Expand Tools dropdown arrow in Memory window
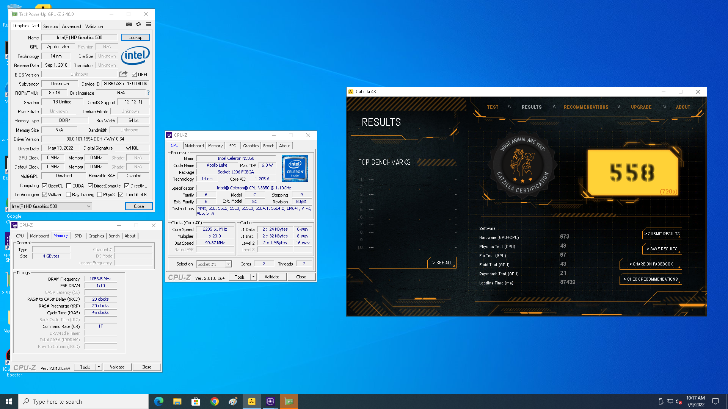728x409 pixels. [x=99, y=367]
